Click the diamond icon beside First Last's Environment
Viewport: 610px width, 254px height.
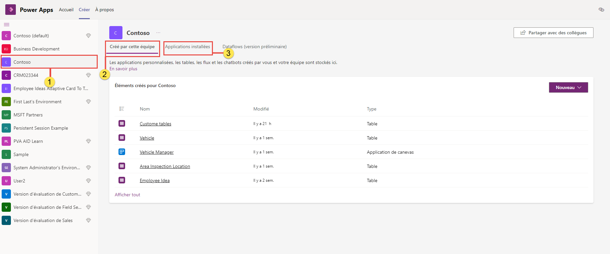(x=88, y=102)
